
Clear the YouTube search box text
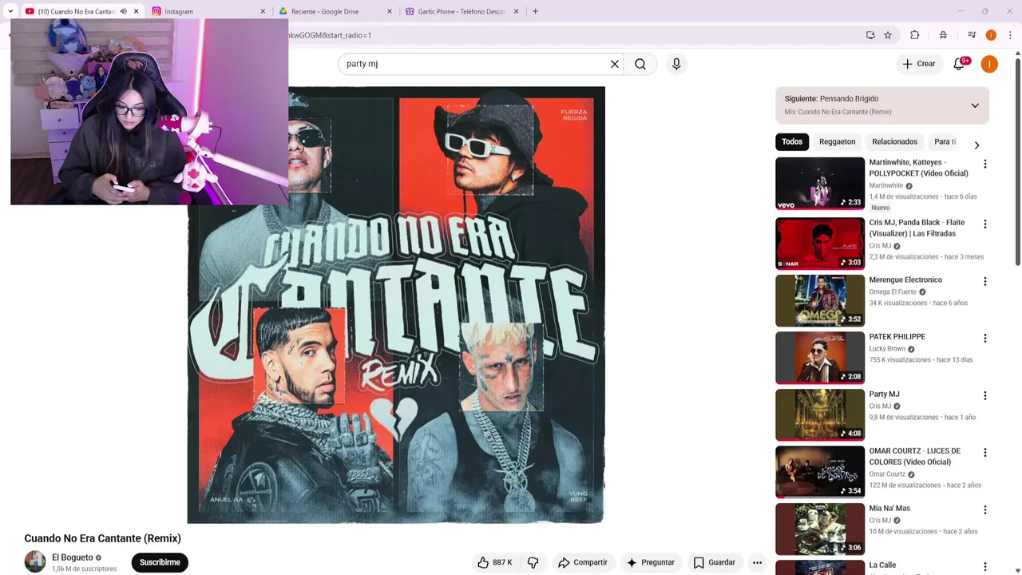tap(615, 64)
